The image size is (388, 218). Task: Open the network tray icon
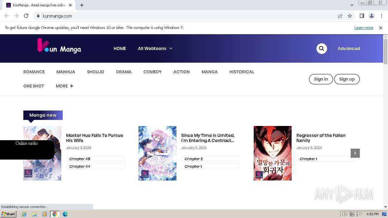point(352,214)
